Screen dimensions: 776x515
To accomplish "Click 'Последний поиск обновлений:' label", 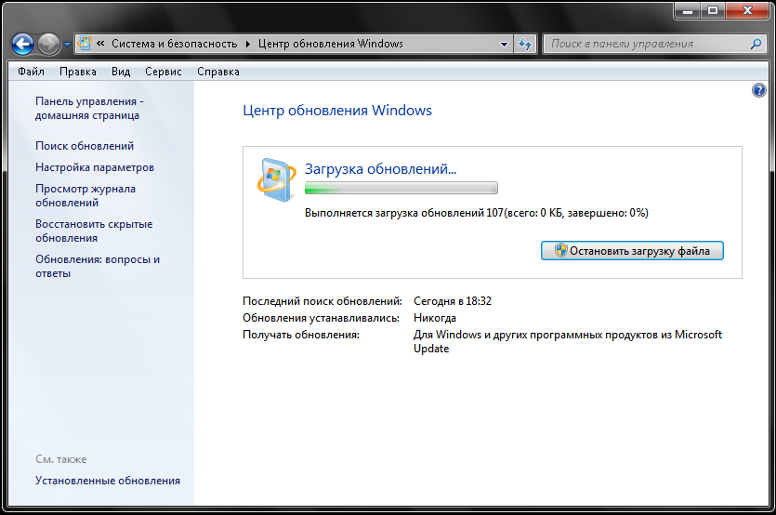I will 322,301.
